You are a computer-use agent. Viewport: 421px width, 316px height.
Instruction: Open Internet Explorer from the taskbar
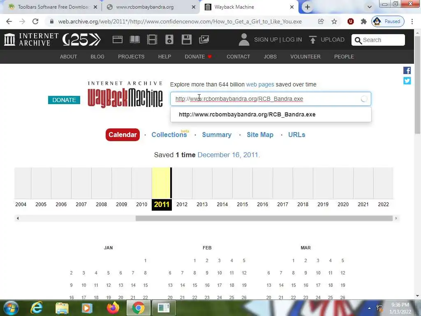pyautogui.click(x=37, y=308)
